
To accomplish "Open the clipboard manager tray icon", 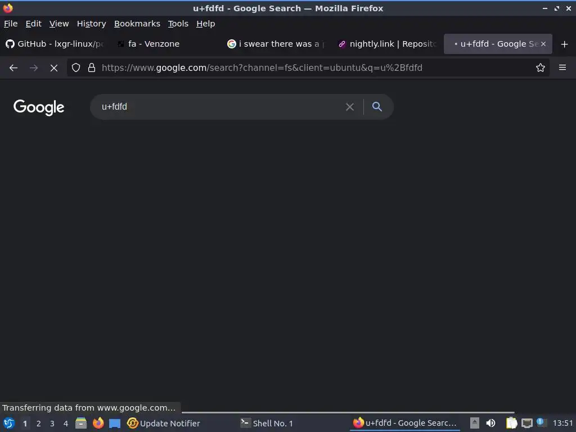I will pos(511,423).
